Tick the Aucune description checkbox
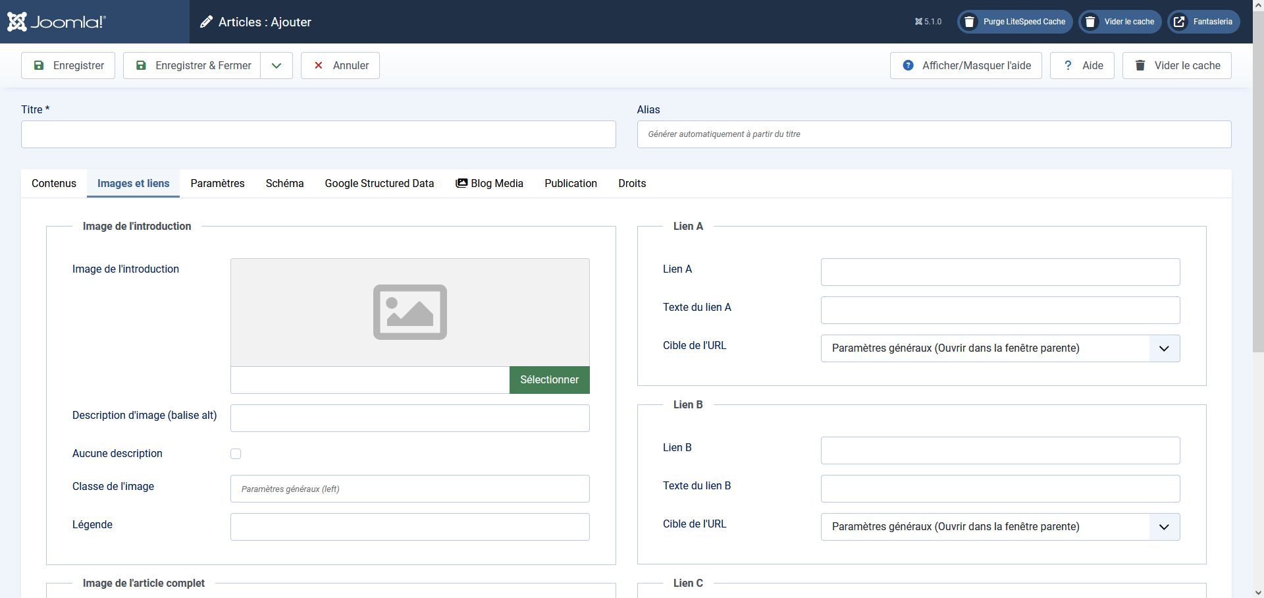This screenshot has width=1264, height=598. [236, 454]
